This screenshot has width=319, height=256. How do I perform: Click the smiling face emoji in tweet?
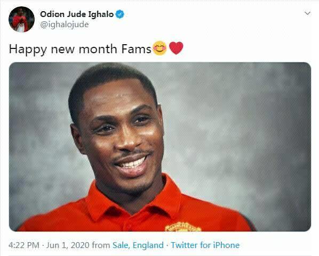pos(159,48)
